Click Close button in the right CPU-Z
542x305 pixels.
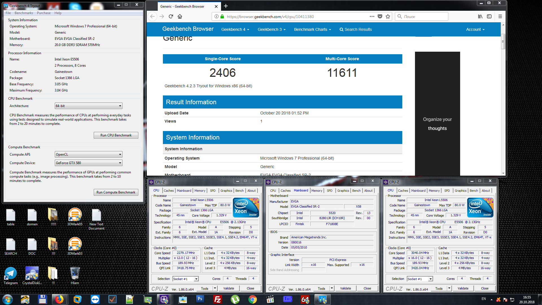pyautogui.click(x=485, y=288)
